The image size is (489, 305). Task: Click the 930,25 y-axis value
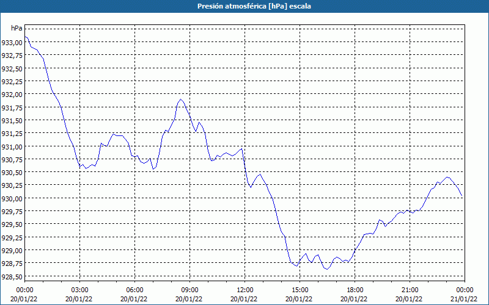click(x=12, y=185)
